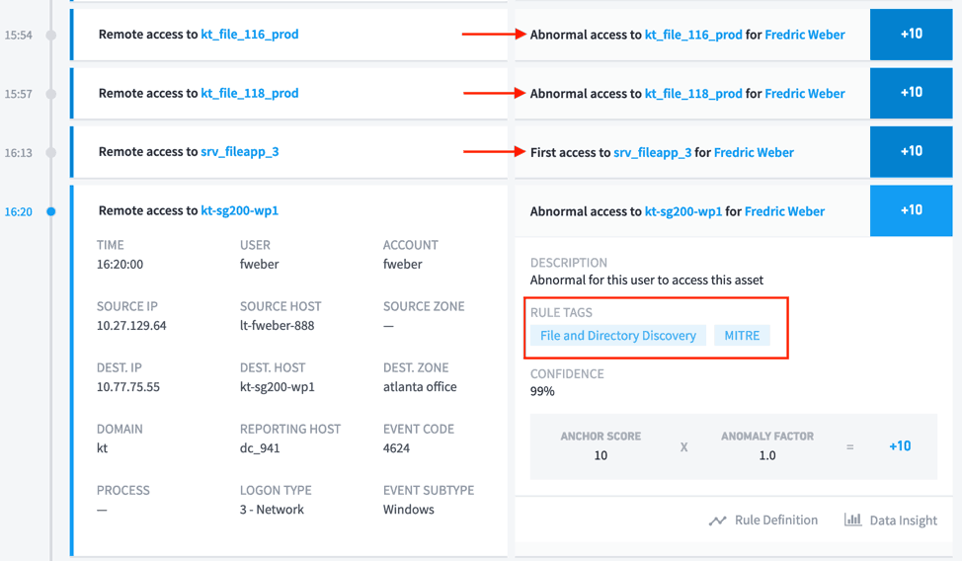Expand the 16:13 event's +10 score box

pyautogui.click(x=911, y=152)
